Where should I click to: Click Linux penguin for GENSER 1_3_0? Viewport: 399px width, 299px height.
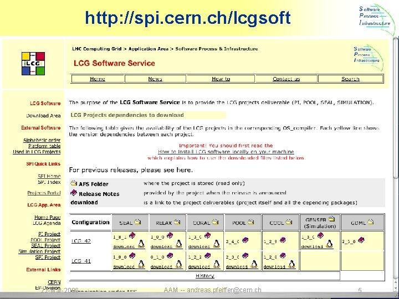pos(330,244)
